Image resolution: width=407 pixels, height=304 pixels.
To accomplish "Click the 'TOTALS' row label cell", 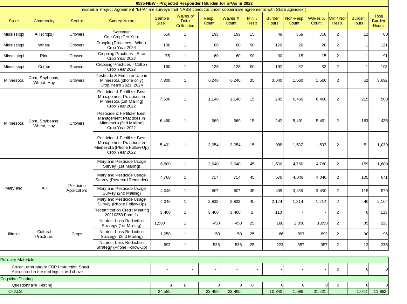I will coord(14,292).
